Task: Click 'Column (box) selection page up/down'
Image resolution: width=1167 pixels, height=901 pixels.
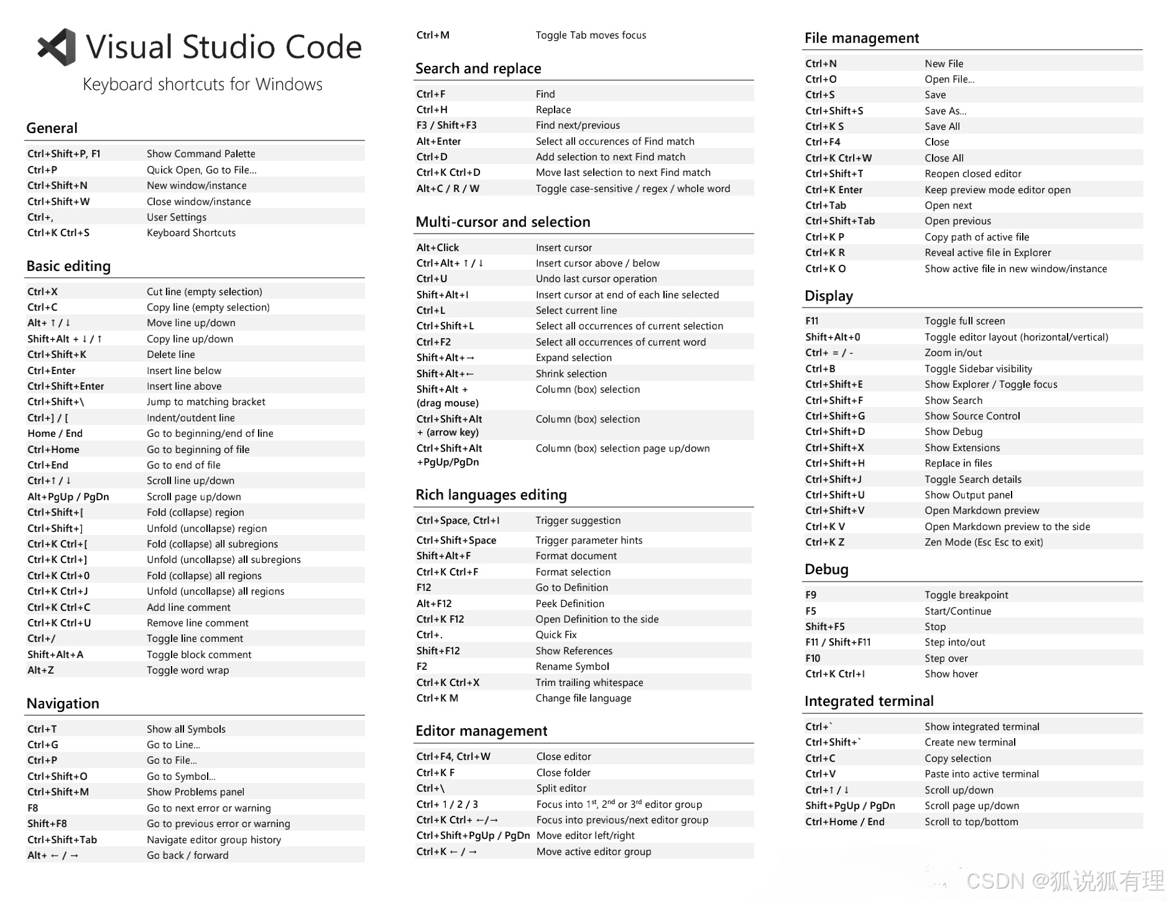Action: pos(622,448)
